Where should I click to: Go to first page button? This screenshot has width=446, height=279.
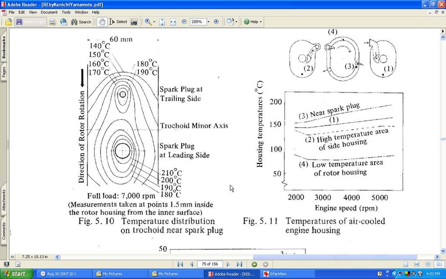tap(180, 265)
